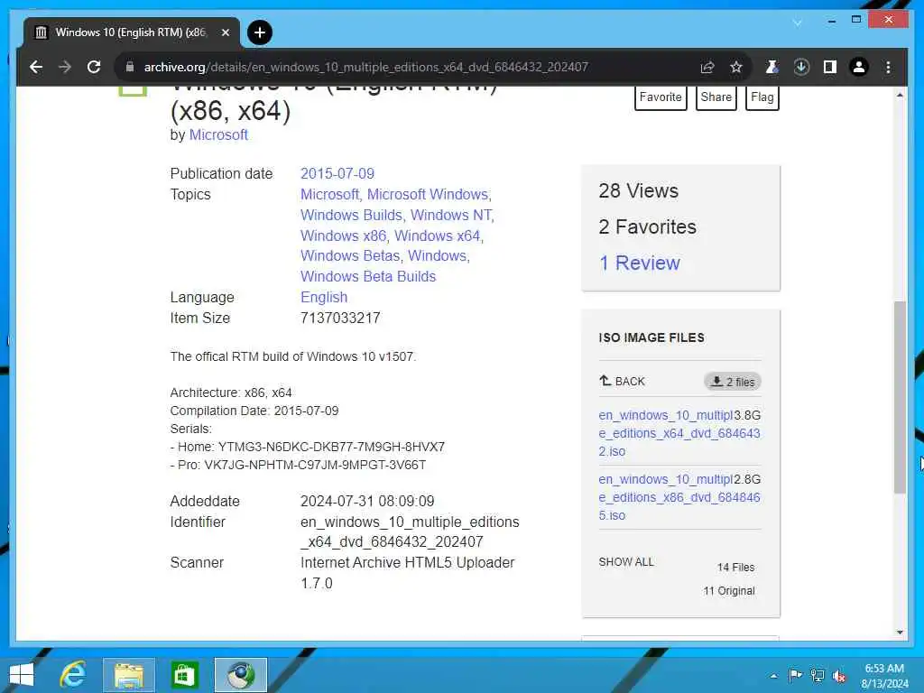Viewport: 924px width, 693px height.
Task: Click the share page icon in address bar
Action: 707,67
